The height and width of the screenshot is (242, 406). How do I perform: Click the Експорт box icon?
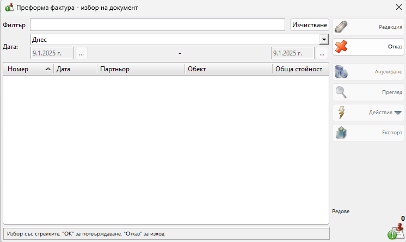tap(341, 132)
